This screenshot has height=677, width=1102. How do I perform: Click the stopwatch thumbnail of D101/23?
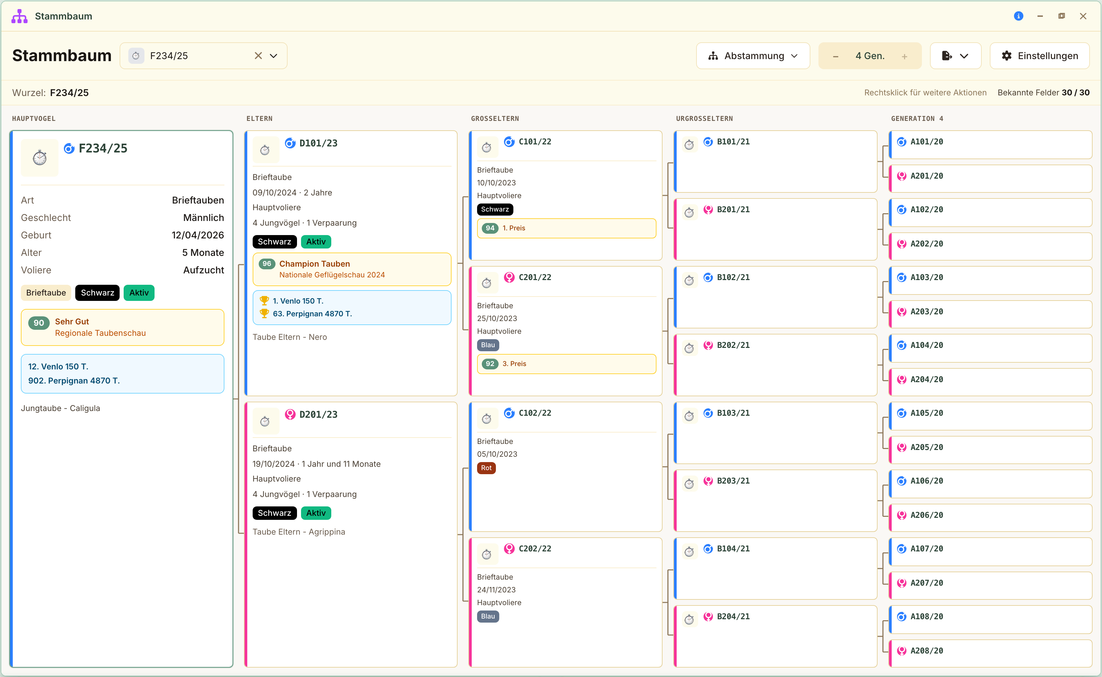pyautogui.click(x=265, y=149)
